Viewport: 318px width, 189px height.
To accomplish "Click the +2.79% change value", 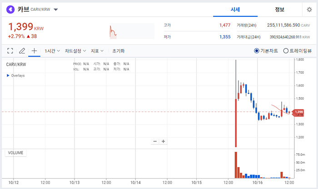I will pyautogui.click(x=16, y=36).
